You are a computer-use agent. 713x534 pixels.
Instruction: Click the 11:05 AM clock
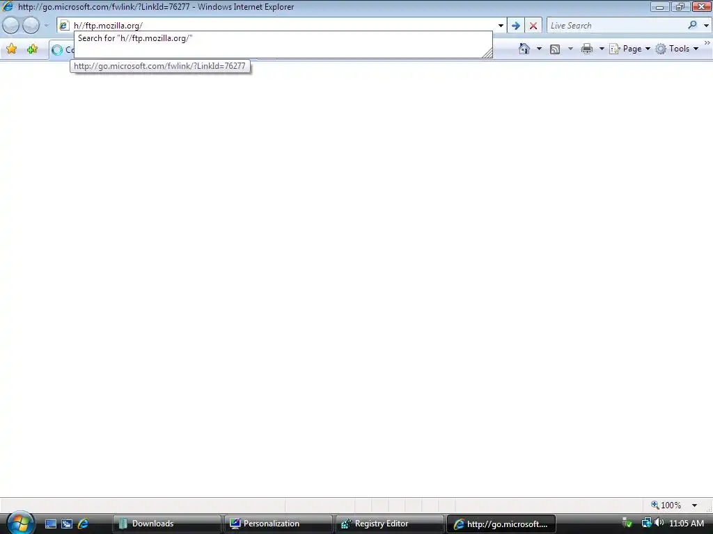coord(686,524)
